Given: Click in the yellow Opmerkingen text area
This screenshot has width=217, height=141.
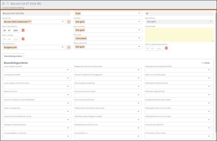Looking at the screenshot, I should pyautogui.click(x=179, y=35).
